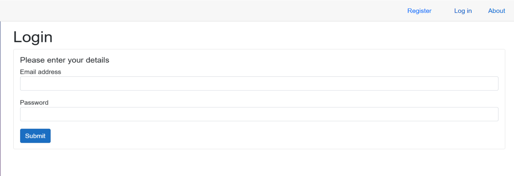Choose Log in from the navbar

[463, 11]
